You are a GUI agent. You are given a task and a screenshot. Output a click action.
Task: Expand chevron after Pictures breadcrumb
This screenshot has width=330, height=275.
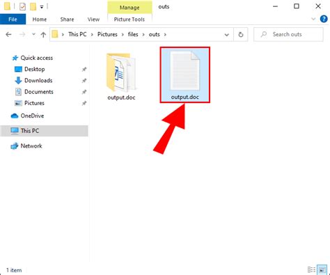[x=123, y=35]
